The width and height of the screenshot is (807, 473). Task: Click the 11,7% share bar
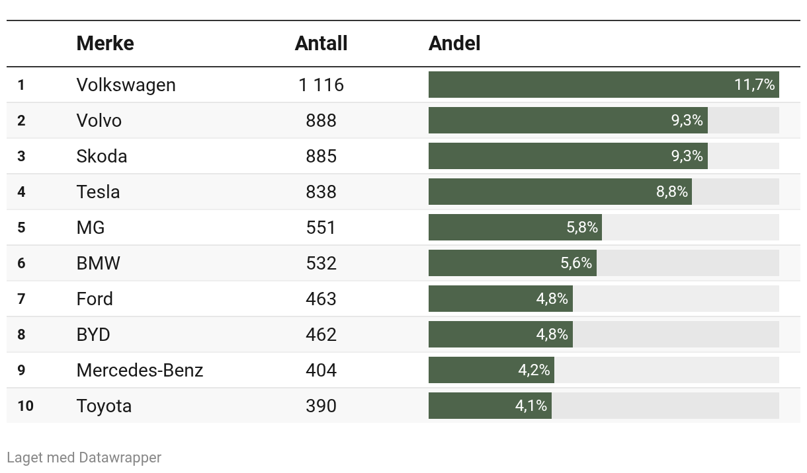tap(603, 85)
